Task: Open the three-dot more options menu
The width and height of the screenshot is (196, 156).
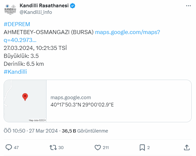Action: [188, 6]
